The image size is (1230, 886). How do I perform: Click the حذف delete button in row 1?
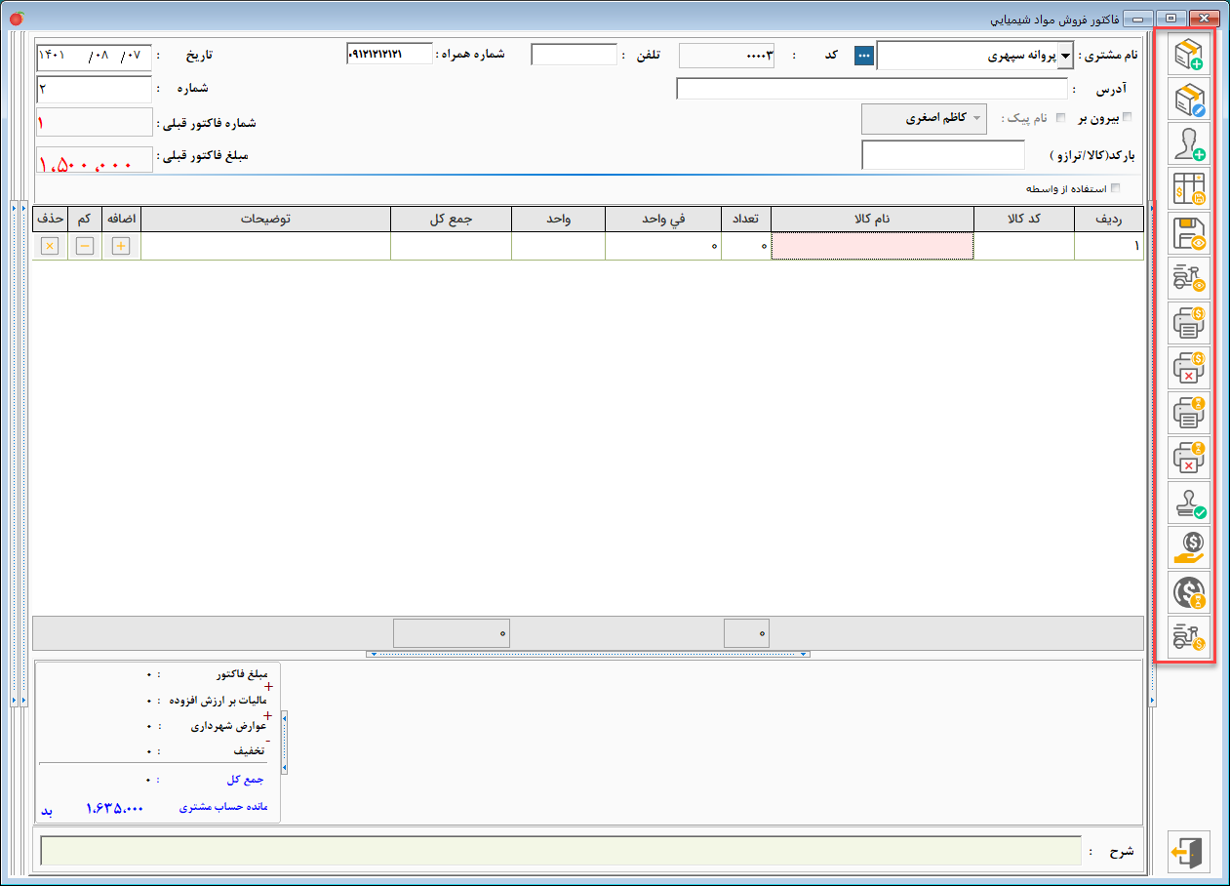tap(49, 247)
